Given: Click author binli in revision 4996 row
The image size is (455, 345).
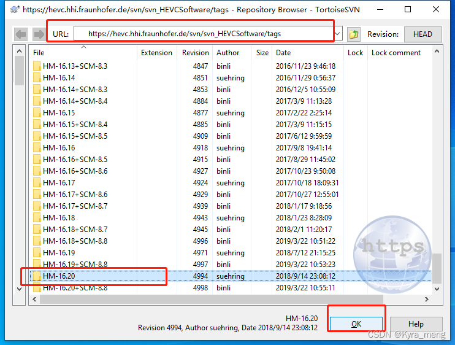Looking at the screenshot, I should (x=223, y=241).
